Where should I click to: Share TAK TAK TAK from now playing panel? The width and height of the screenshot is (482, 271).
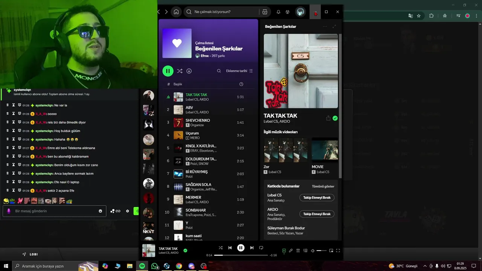point(328,118)
